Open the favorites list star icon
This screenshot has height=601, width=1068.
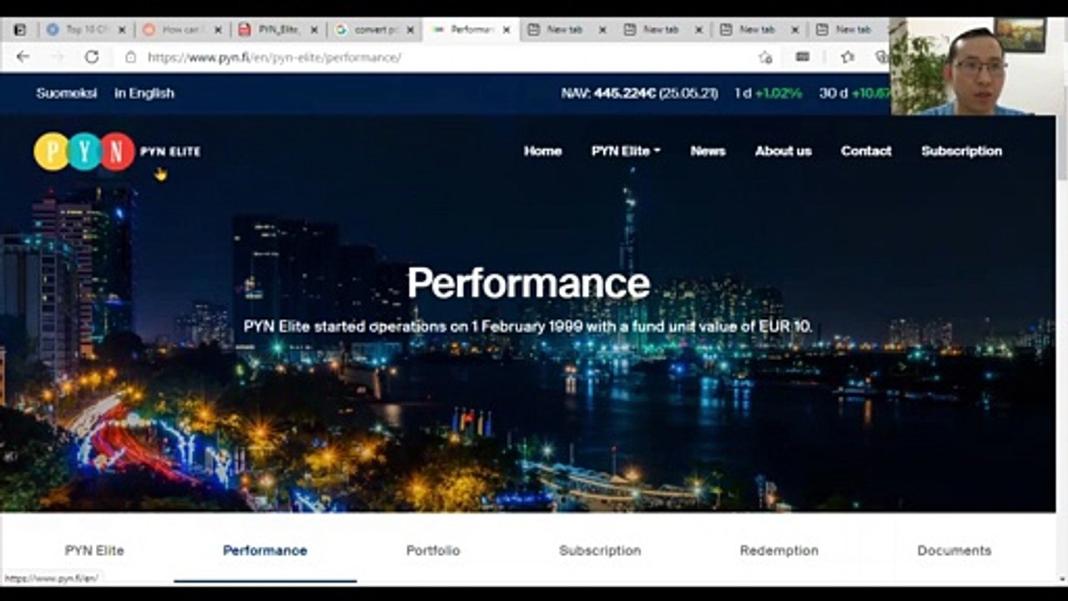(848, 57)
